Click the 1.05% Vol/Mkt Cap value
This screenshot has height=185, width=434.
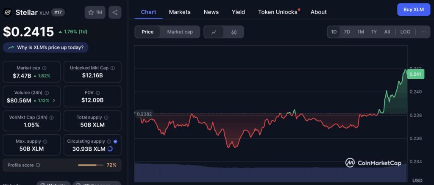point(31,125)
